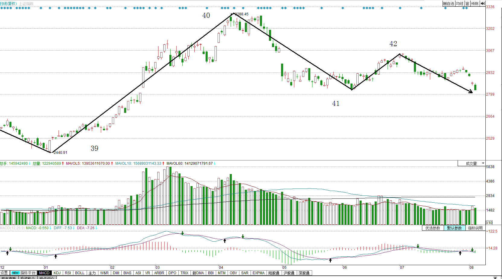Toggle the 预测 forecast display
Viewport: 502px width, 279px height.
pos(475,4)
